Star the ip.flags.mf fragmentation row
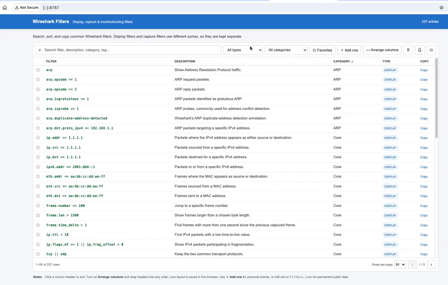Viewport: 448px width, 285px height. click(38, 244)
